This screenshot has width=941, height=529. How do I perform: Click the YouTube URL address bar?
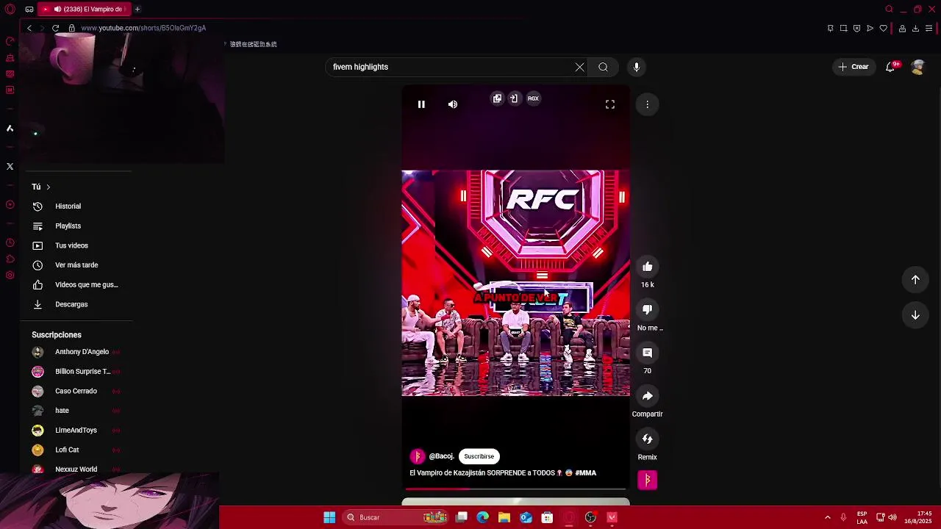143,28
